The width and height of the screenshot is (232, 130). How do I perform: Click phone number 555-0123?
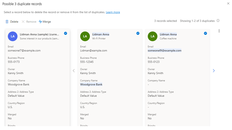(x=153, y=62)
